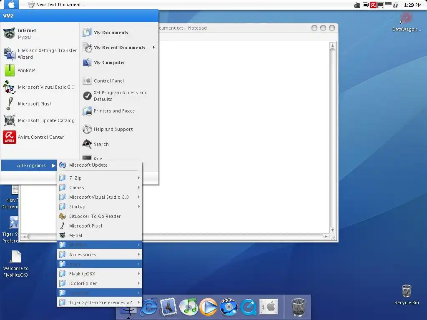Expand All Programs menu

29,165
